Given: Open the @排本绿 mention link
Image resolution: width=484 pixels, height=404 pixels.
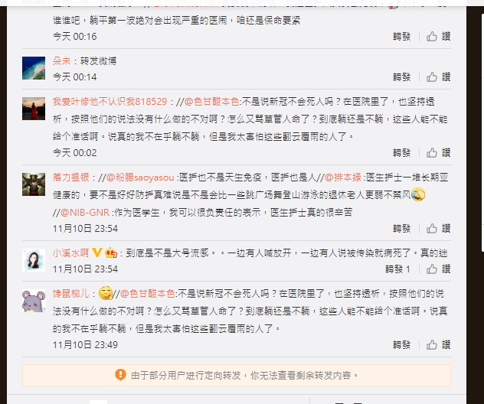Looking at the screenshot, I should coord(343,178).
